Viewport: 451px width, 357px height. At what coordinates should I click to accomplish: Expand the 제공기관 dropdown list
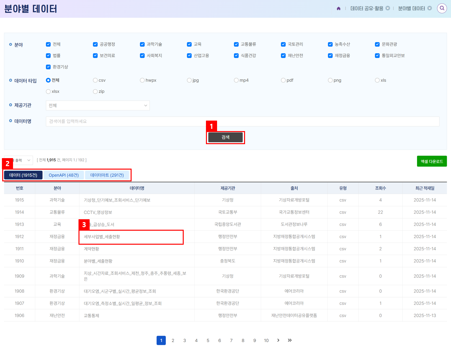coord(98,105)
